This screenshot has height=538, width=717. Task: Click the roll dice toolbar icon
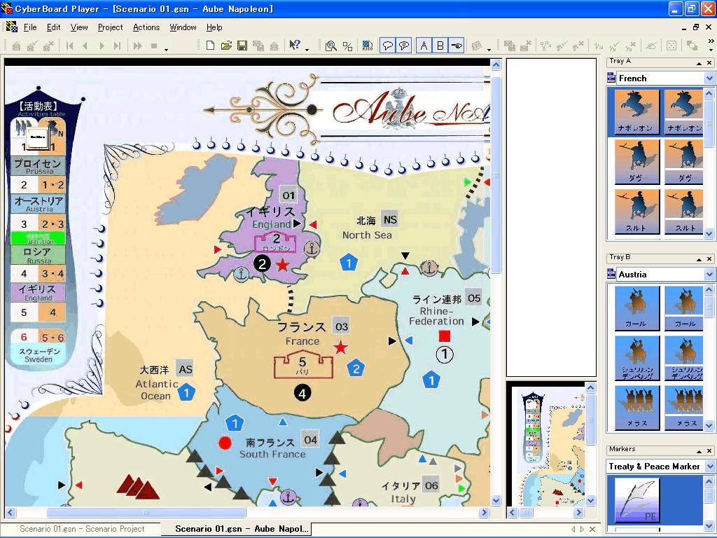[x=671, y=46]
